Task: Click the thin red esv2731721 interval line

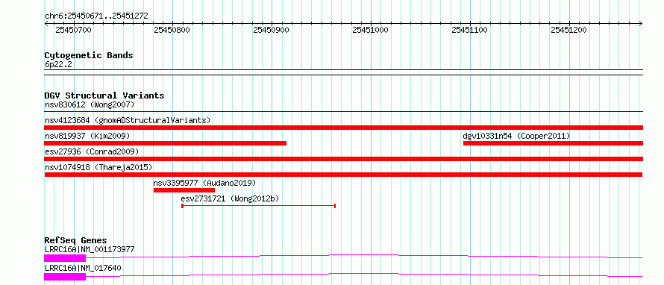Action: point(259,206)
